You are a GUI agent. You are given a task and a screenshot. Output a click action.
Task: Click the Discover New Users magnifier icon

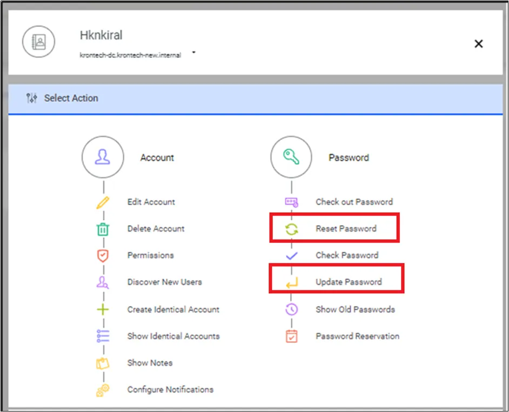103,282
